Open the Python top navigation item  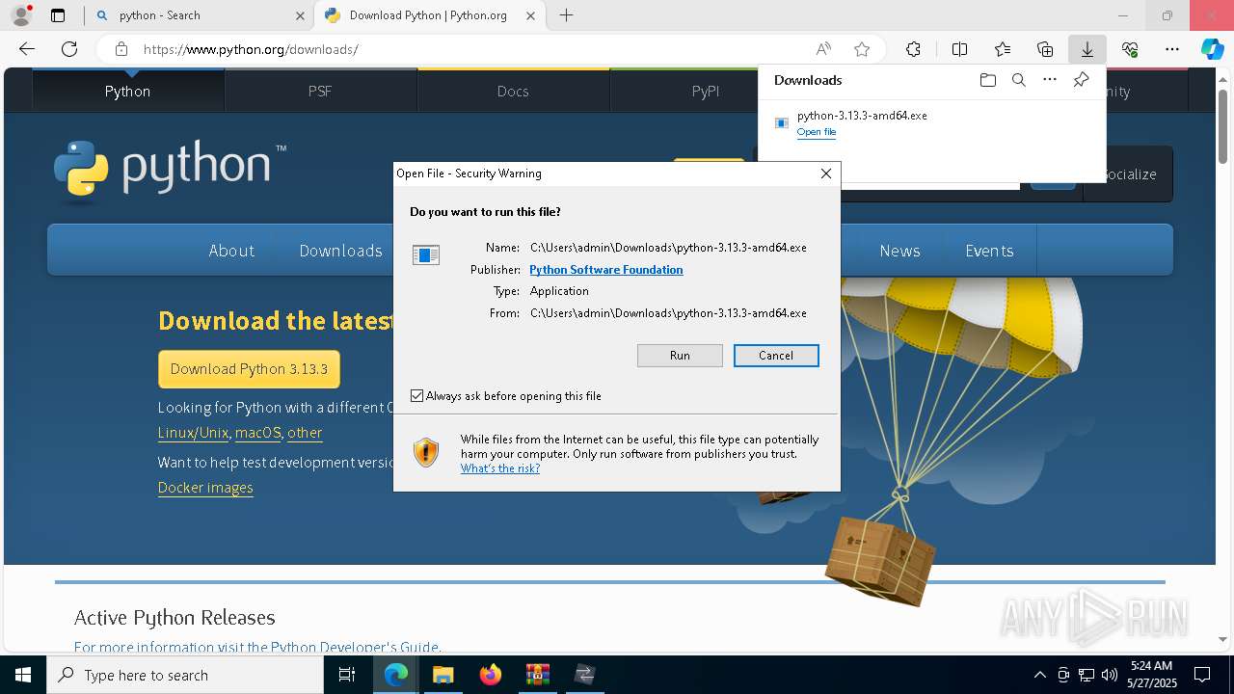[x=128, y=91]
